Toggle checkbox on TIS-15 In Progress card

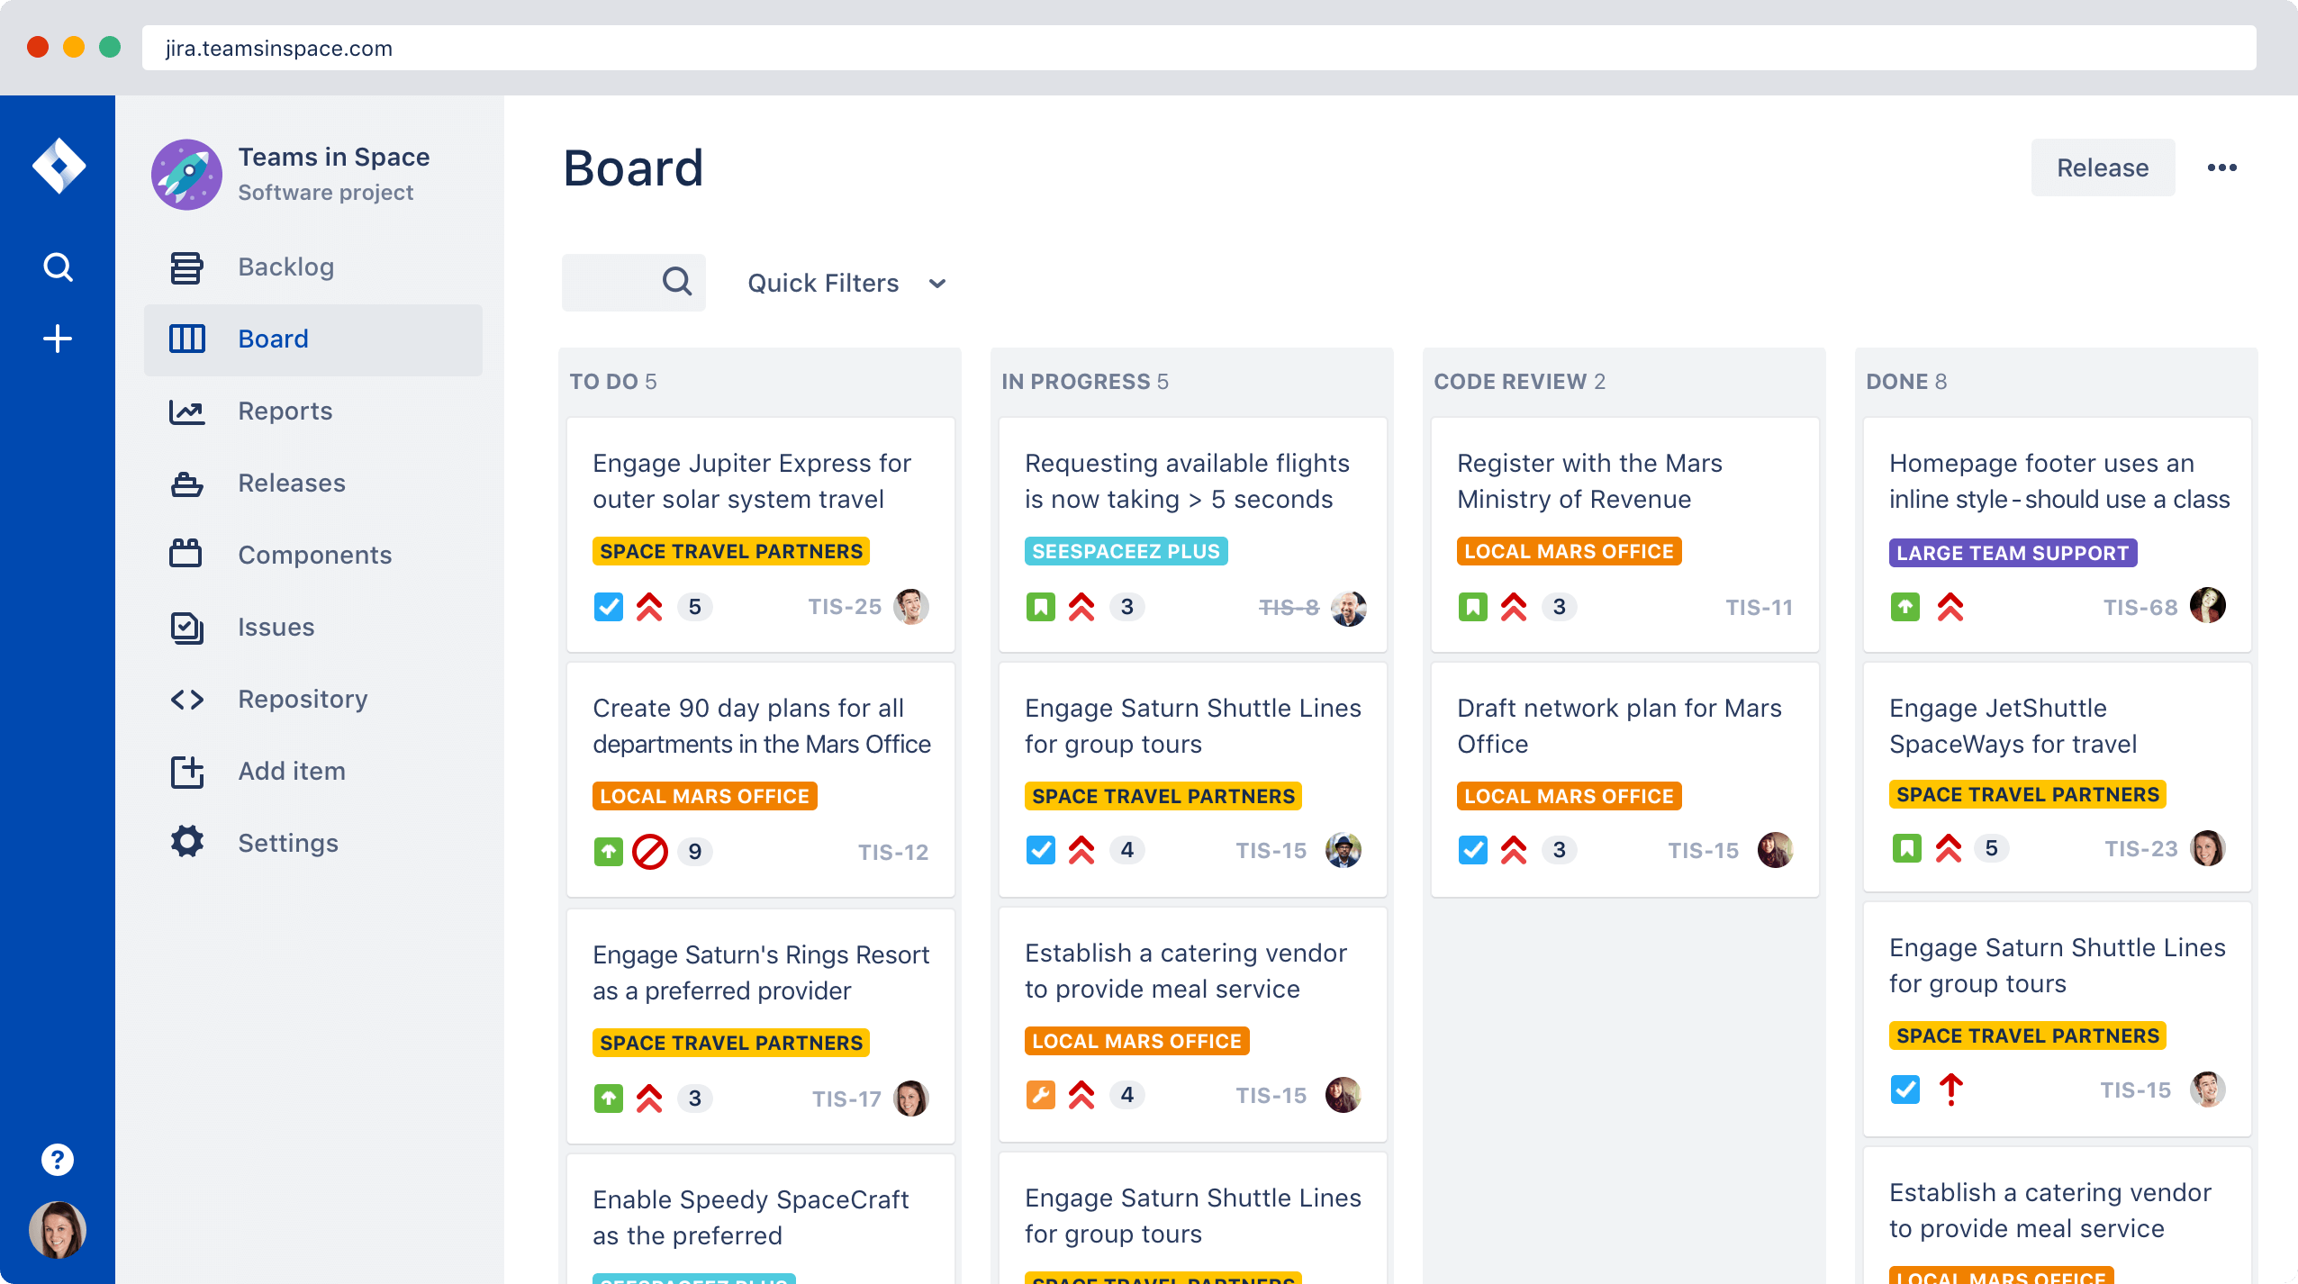point(1040,850)
